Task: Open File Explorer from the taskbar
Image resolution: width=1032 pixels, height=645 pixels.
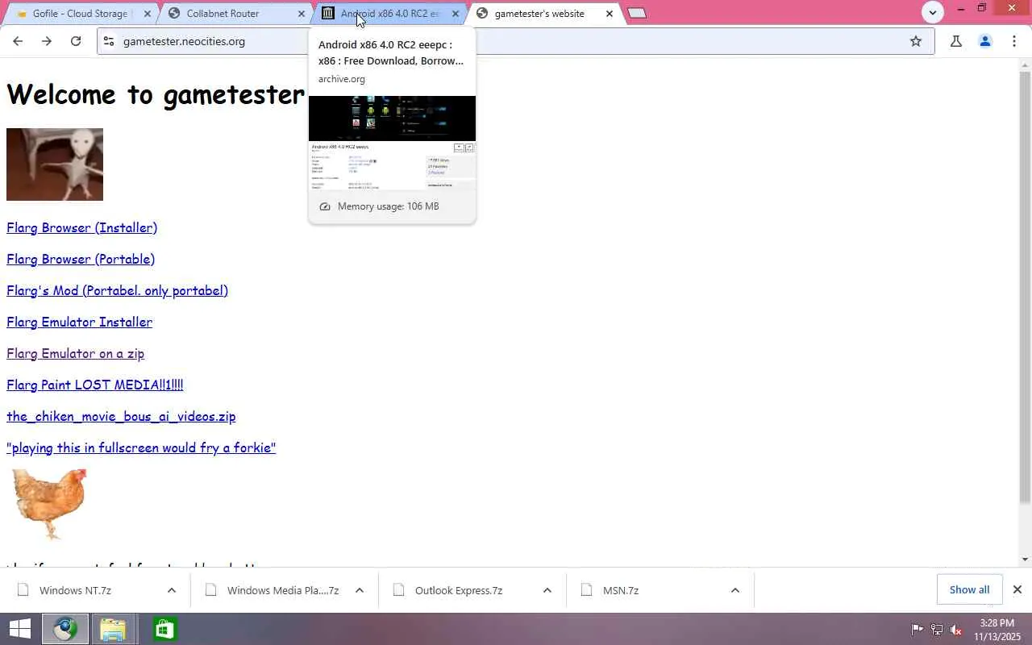Action: pyautogui.click(x=113, y=629)
